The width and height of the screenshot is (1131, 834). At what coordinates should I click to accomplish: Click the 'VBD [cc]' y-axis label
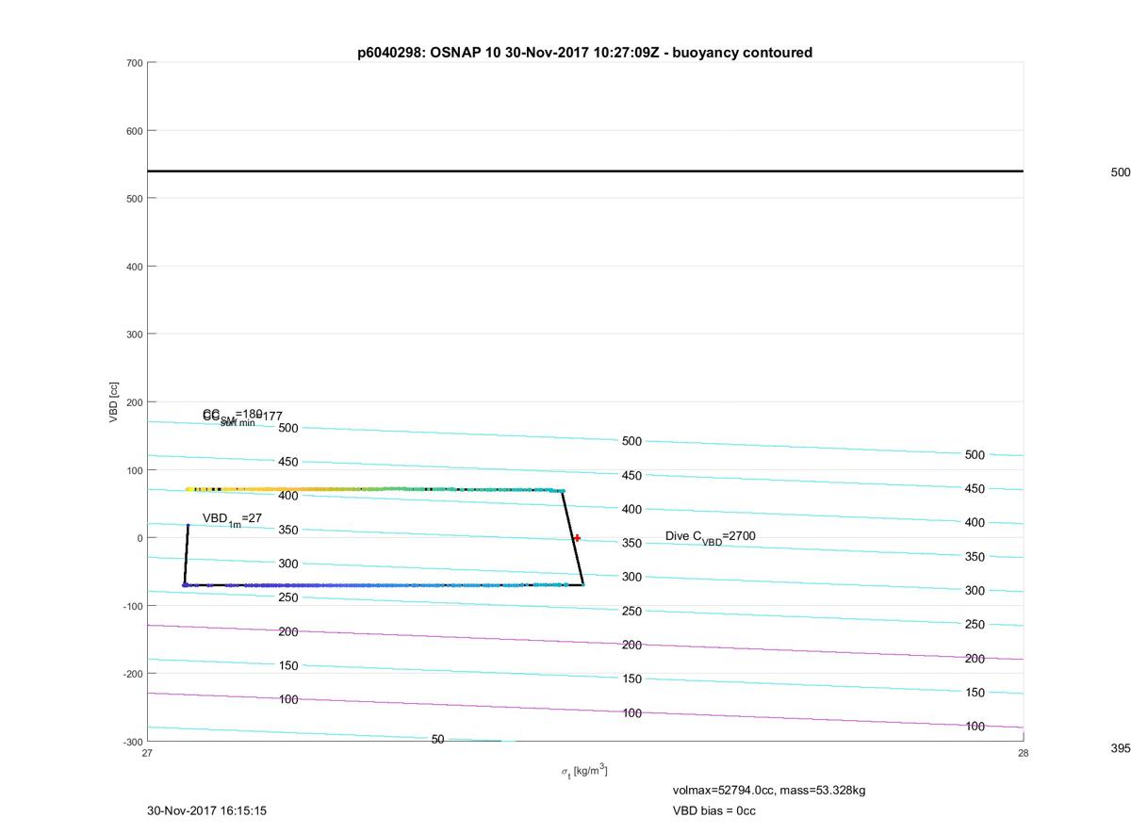[114, 402]
